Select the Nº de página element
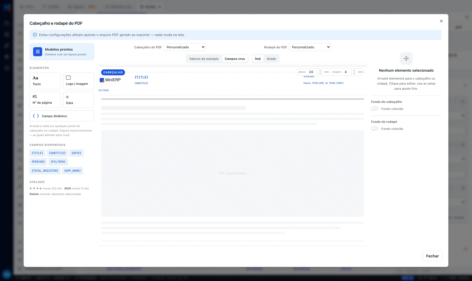 [45, 100]
